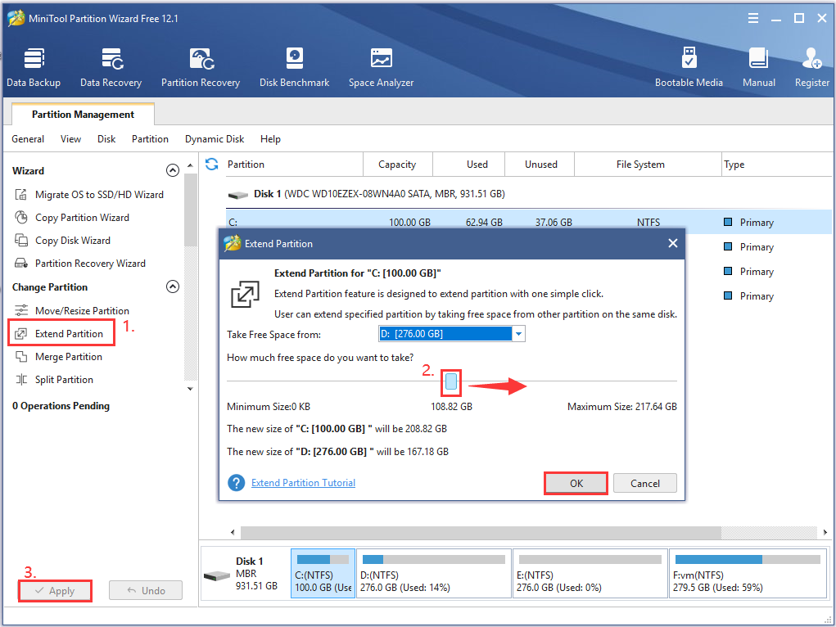This screenshot has height=627, width=836.
Task: Open the Manual
Action: [759, 68]
